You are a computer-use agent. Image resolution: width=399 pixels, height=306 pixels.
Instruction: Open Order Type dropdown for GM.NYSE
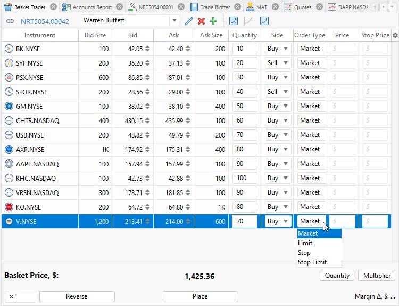pyautogui.click(x=311, y=106)
